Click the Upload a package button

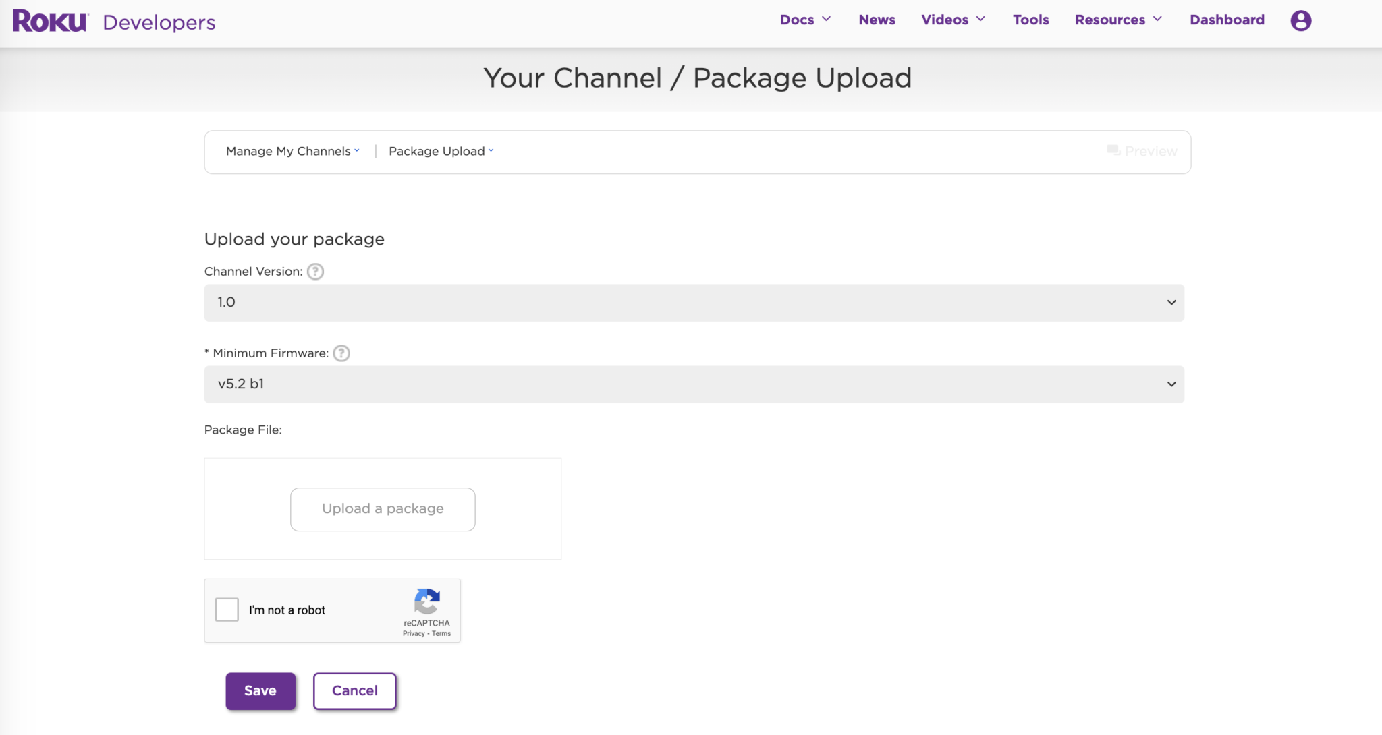(382, 509)
